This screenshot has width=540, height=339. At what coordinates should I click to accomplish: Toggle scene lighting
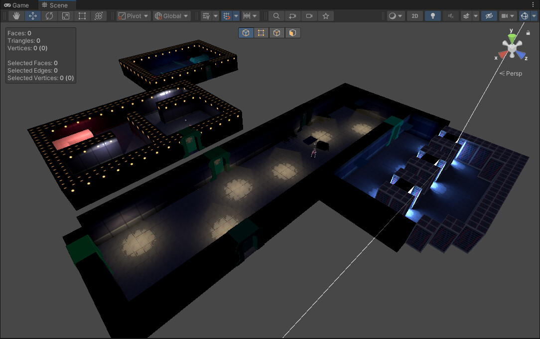coord(432,15)
